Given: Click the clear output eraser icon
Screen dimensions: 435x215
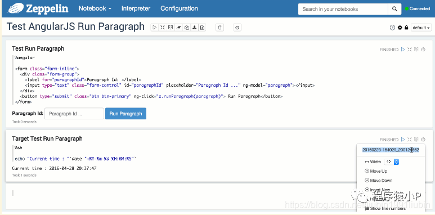Looking at the screenshot, I should [178, 28].
